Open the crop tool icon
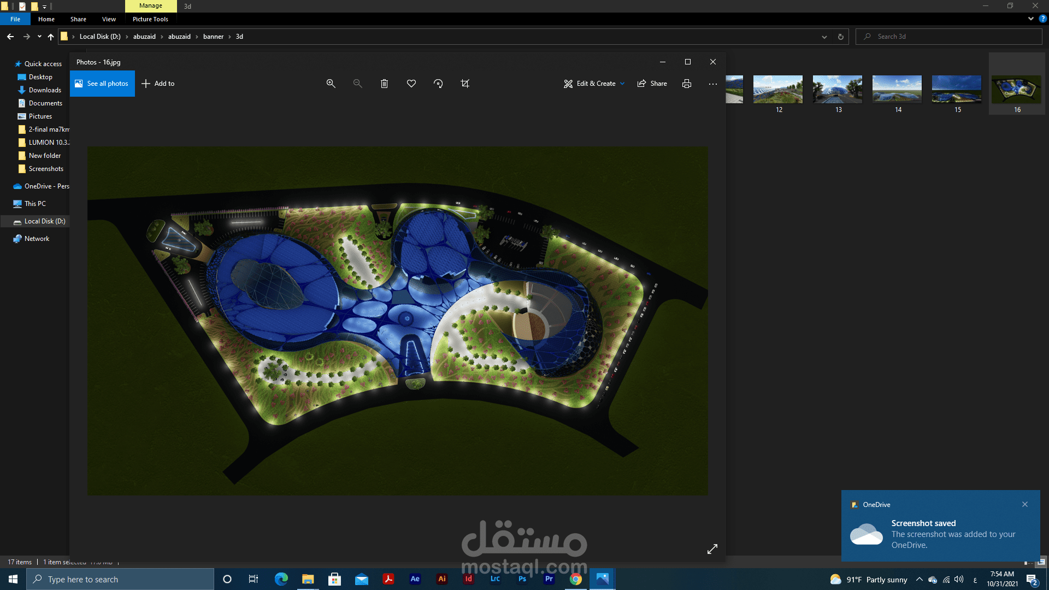 465,84
